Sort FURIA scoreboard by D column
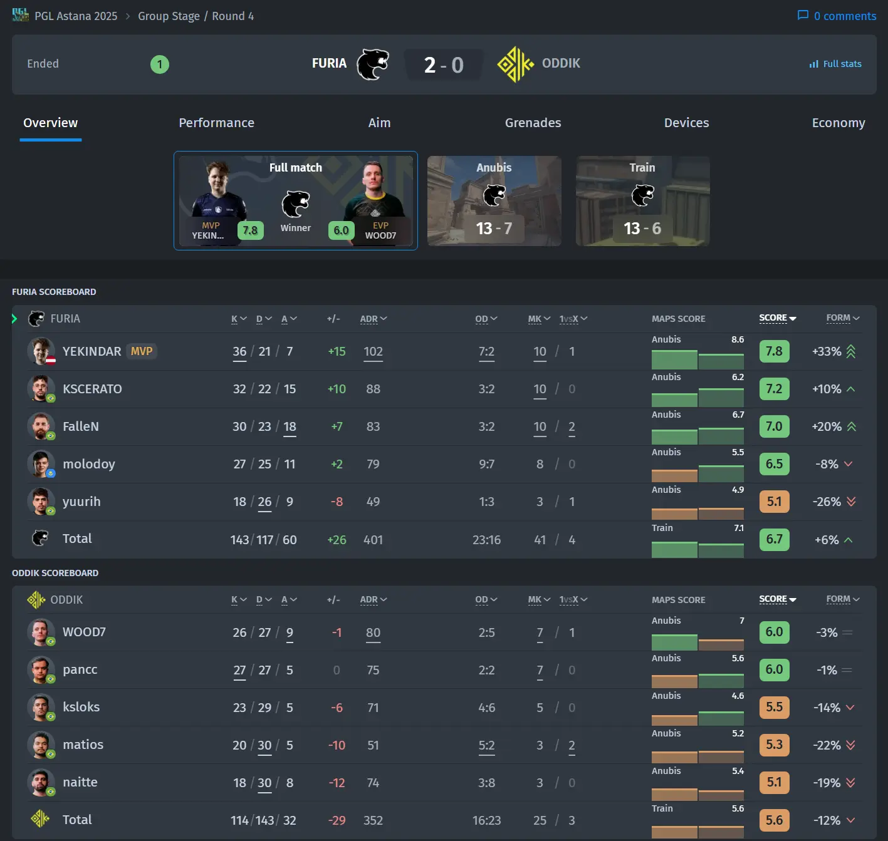The image size is (888, 841). coord(264,319)
